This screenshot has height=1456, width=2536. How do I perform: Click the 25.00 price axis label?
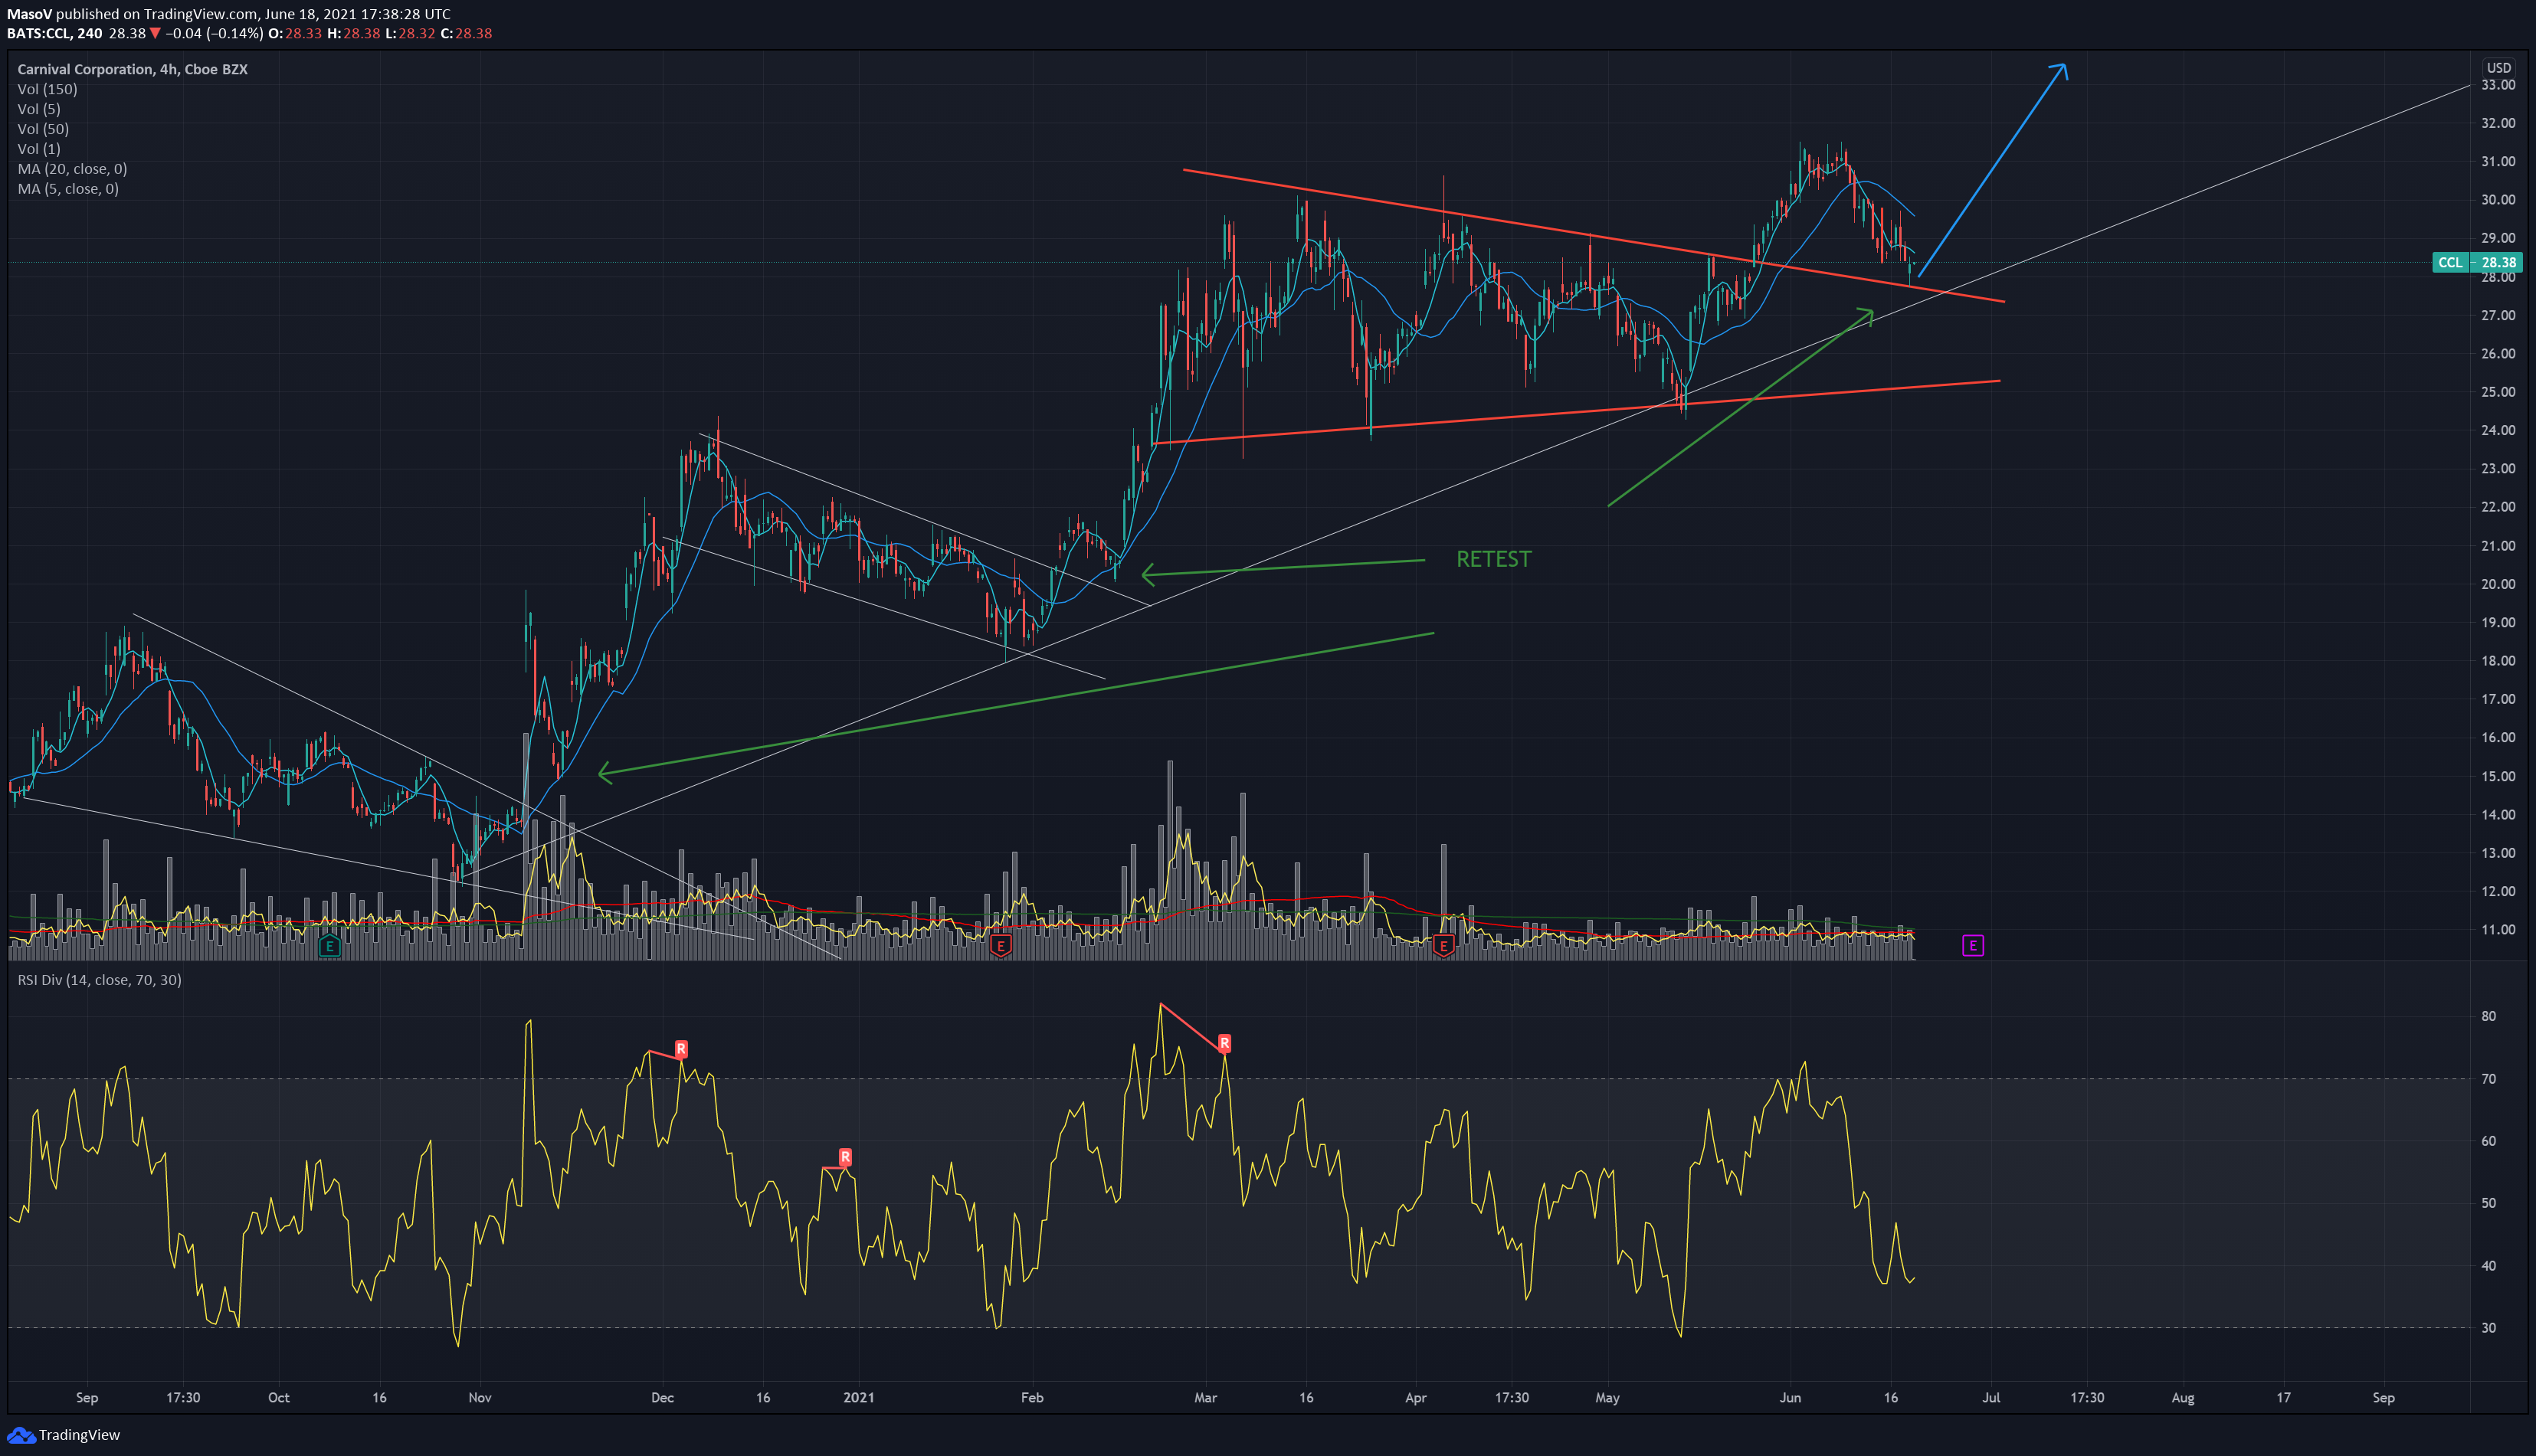(2498, 392)
